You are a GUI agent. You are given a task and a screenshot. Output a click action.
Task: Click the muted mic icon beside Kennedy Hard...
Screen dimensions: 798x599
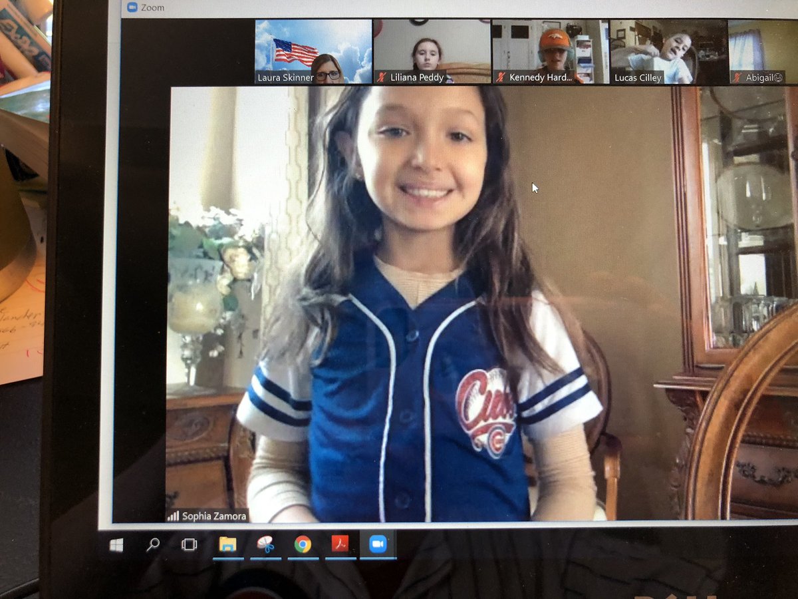coord(501,77)
